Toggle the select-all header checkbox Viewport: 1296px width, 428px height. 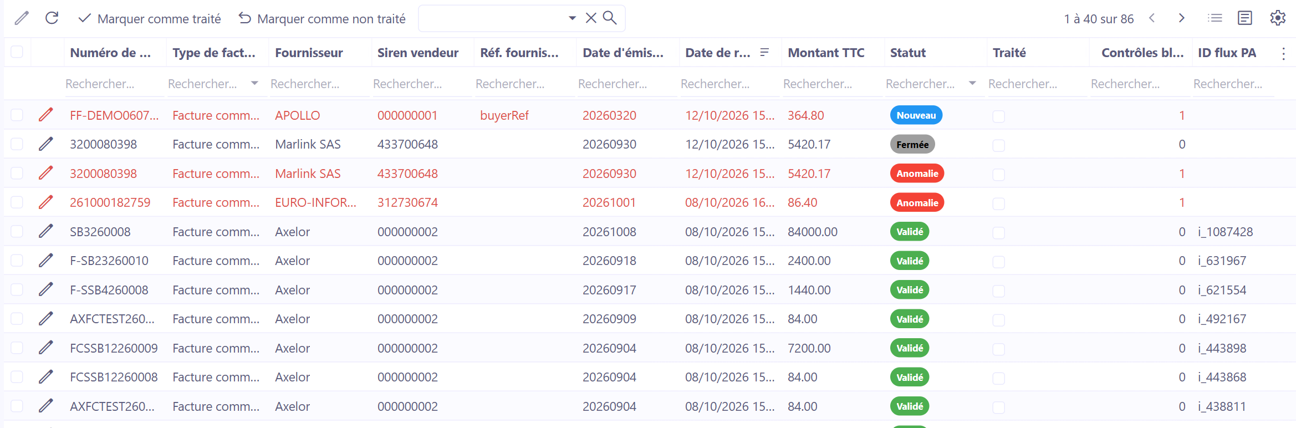(17, 52)
